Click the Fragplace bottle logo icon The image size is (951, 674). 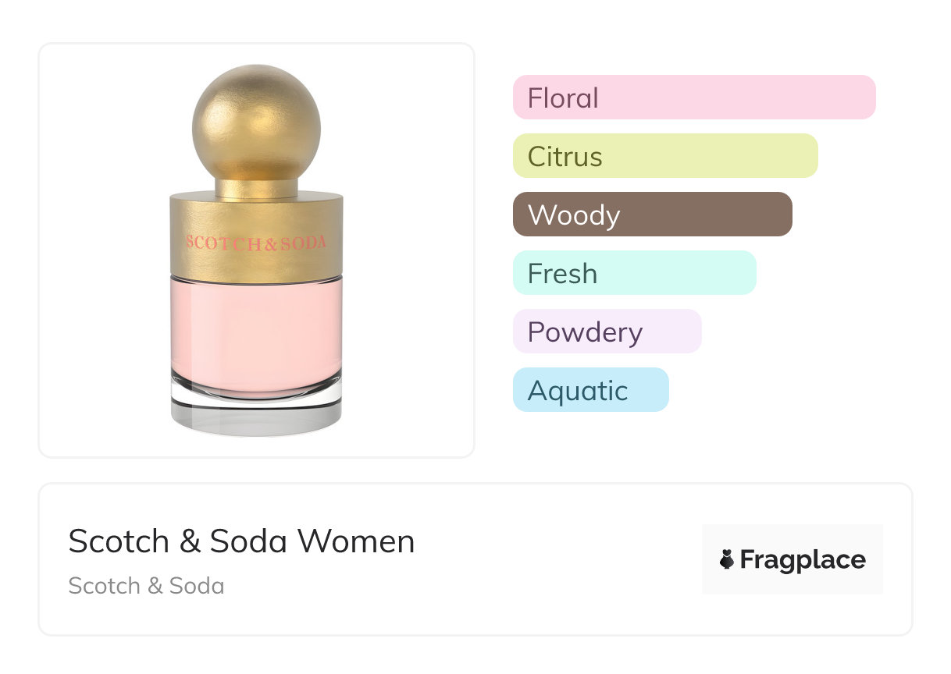[727, 559]
